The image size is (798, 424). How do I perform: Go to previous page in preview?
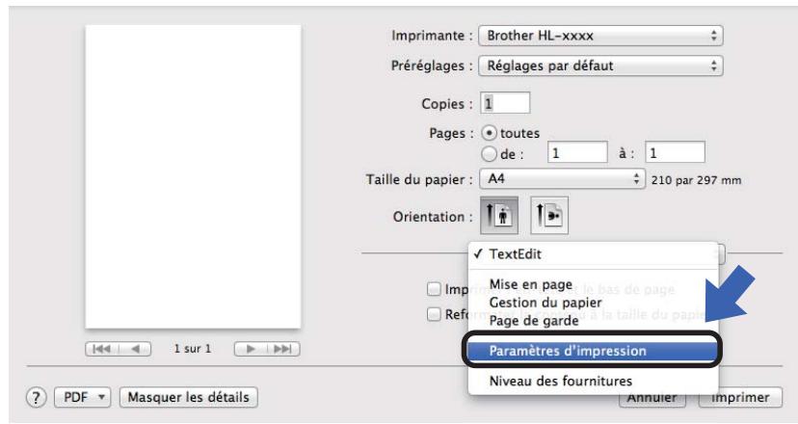[135, 349]
